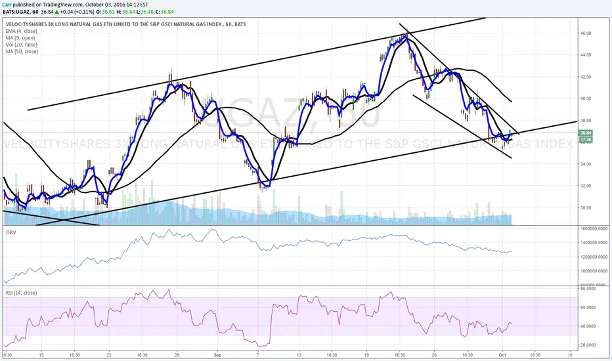Click the TradingView.com publication date text

114,5
